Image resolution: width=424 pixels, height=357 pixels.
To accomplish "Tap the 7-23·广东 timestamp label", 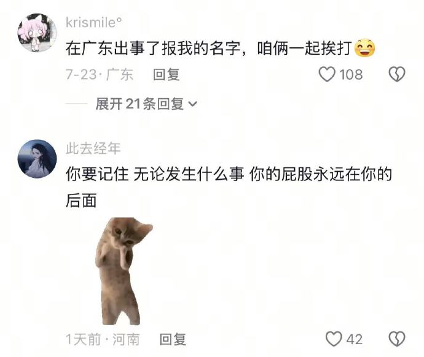I will pyautogui.click(x=100, y=74).
